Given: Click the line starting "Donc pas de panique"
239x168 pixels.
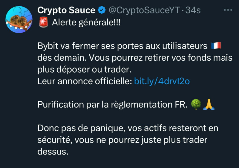Looking at the screenshot, I should (x=128, y=128).
